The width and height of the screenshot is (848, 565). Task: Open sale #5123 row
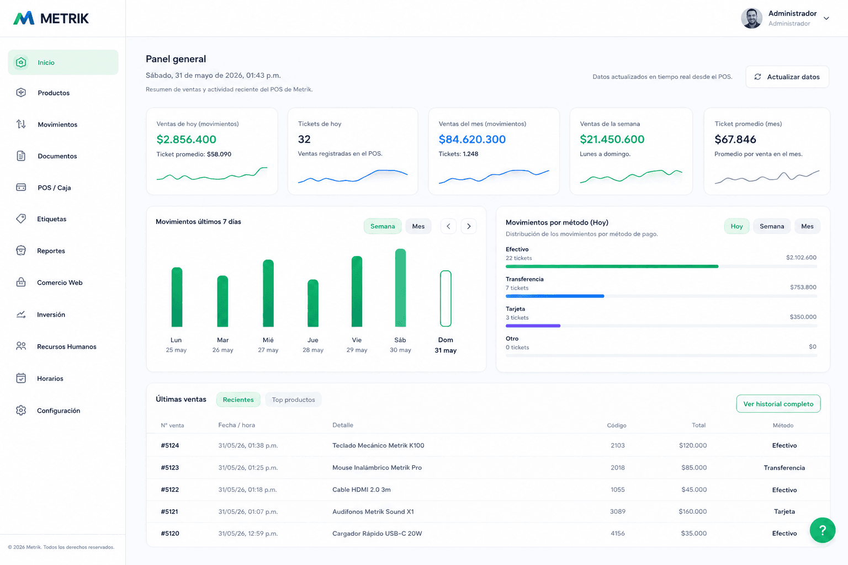[x=488, y=467]
